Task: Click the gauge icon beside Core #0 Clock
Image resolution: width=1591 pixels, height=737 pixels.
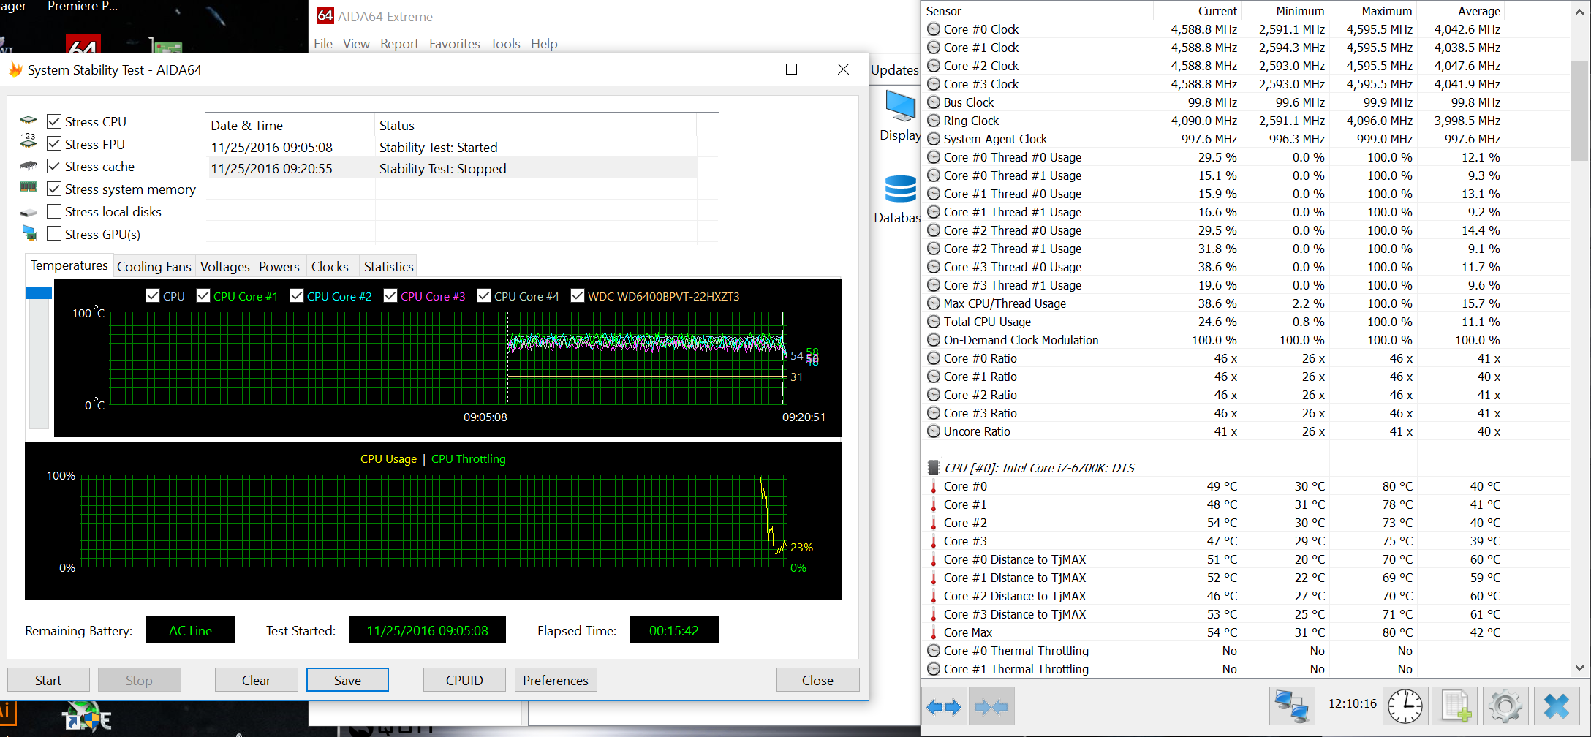Action: [934, 29]
